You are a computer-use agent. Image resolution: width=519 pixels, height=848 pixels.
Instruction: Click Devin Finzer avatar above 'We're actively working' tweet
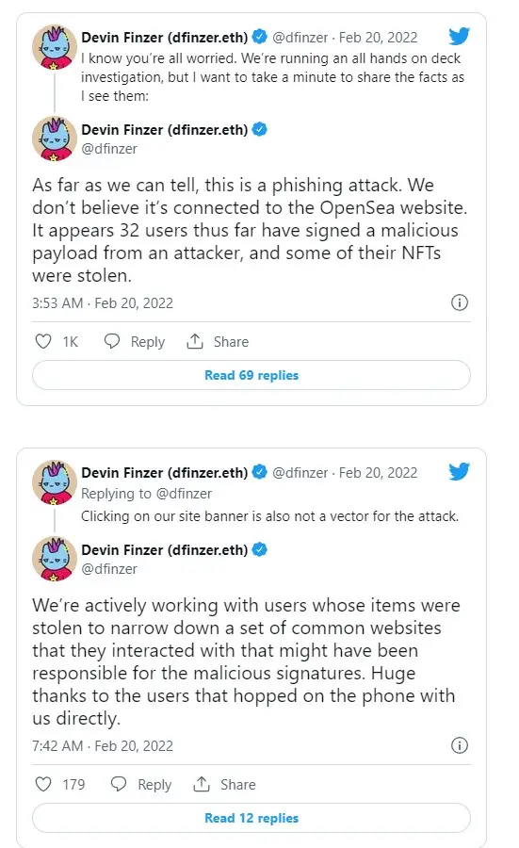(55, 559)
